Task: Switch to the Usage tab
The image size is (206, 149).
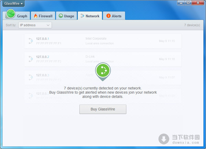Action: [x=66, y=16]
